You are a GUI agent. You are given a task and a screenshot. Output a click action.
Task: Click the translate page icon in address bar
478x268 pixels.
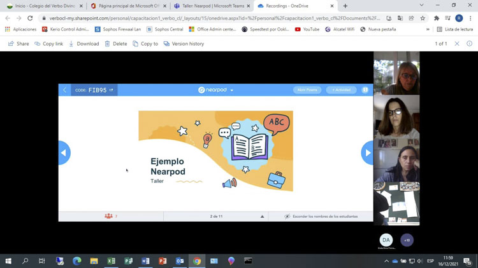click(400, 18)
